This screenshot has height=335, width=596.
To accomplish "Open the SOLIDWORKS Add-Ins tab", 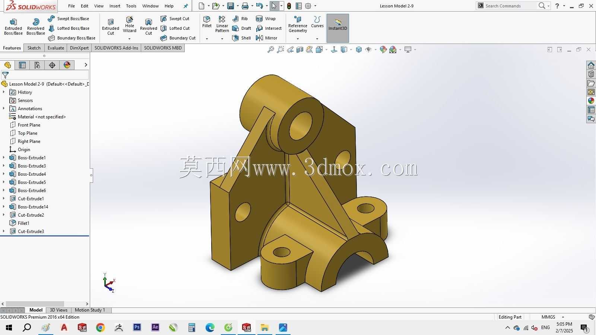I will coord(116,48).
